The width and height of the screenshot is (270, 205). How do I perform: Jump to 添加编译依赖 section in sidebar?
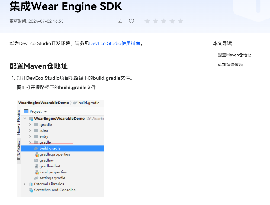point(230,65)
